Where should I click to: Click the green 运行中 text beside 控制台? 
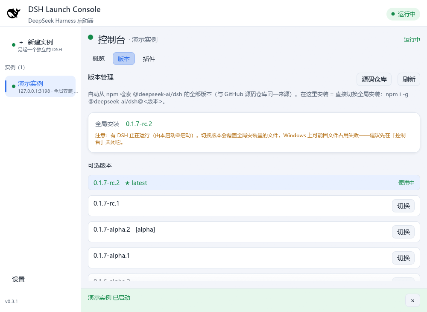(x=412, y=39)
